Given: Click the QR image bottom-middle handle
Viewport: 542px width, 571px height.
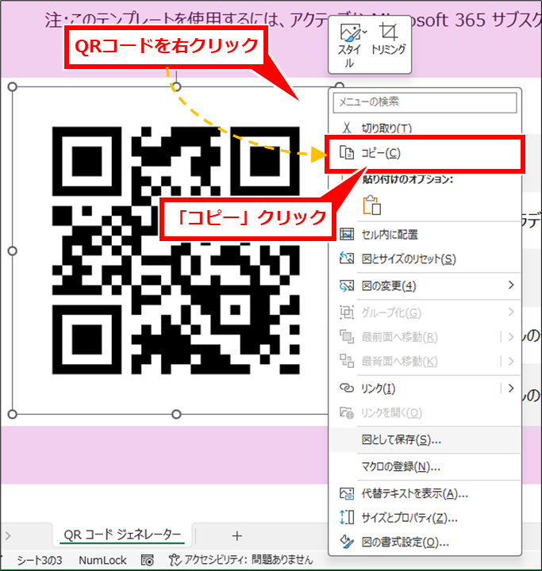Looking at the screenshot, I should [176, 414].
